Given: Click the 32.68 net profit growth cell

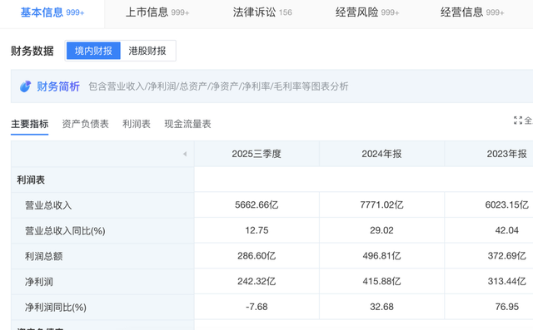Looking at the screenshot, I should (381, 307).
